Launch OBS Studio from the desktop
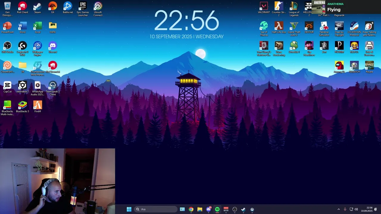Viewport: 381px width, 214px height. click(7, 48)
